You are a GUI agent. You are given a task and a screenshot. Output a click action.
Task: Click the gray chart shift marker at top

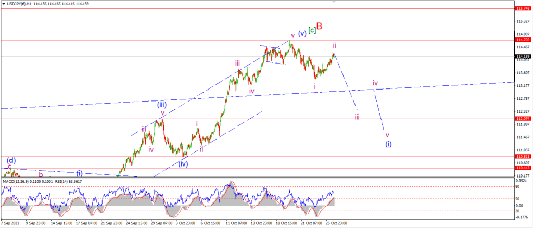click(334, 2)
